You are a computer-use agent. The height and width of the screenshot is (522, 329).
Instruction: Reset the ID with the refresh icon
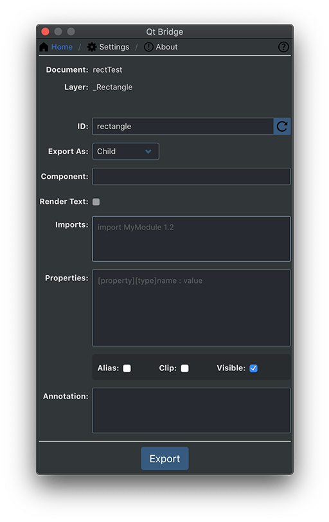(x=281, y=126)
